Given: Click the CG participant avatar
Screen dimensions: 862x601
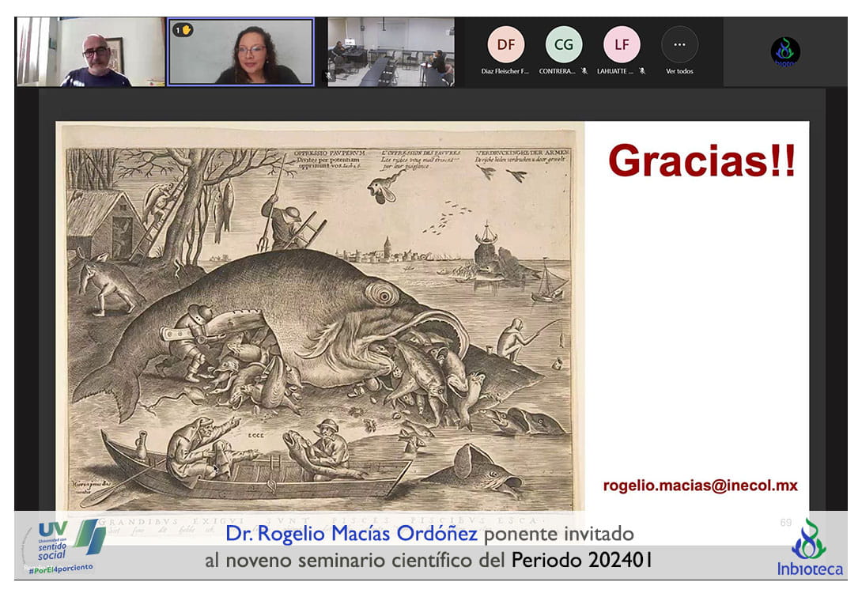Looking at the screenshot, I should pyautogui.click(x=563, y=44).
